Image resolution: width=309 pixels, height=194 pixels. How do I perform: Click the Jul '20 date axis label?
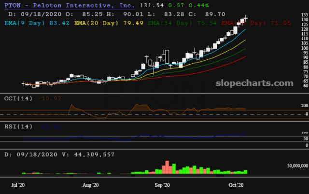(x=18, y=185)
